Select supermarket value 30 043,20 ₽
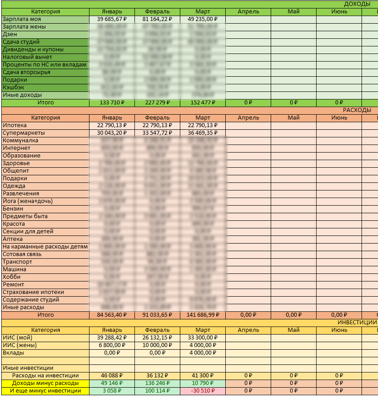378x397 pixels. click(112, 133)
